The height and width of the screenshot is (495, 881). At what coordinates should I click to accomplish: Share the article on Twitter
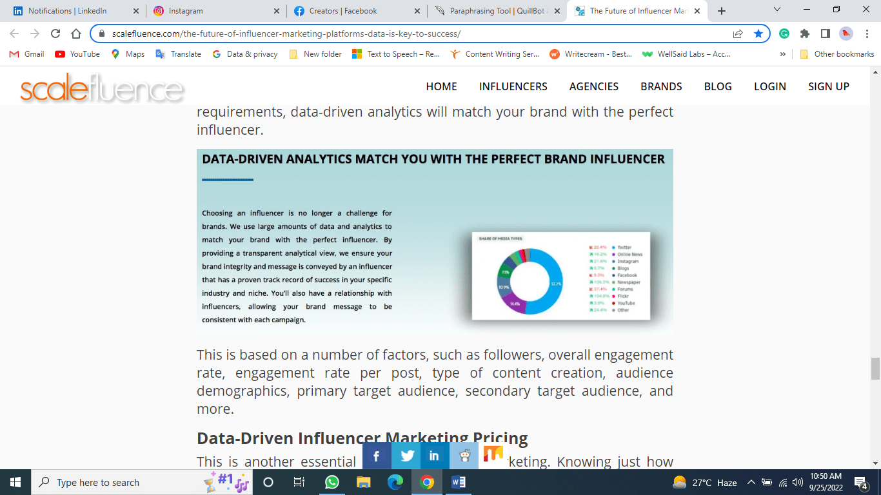[x=406, y=456]
